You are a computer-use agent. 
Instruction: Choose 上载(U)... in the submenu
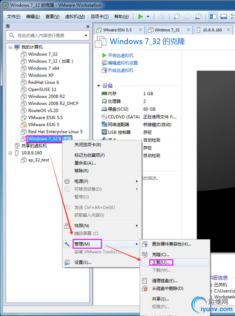(175, 263)
